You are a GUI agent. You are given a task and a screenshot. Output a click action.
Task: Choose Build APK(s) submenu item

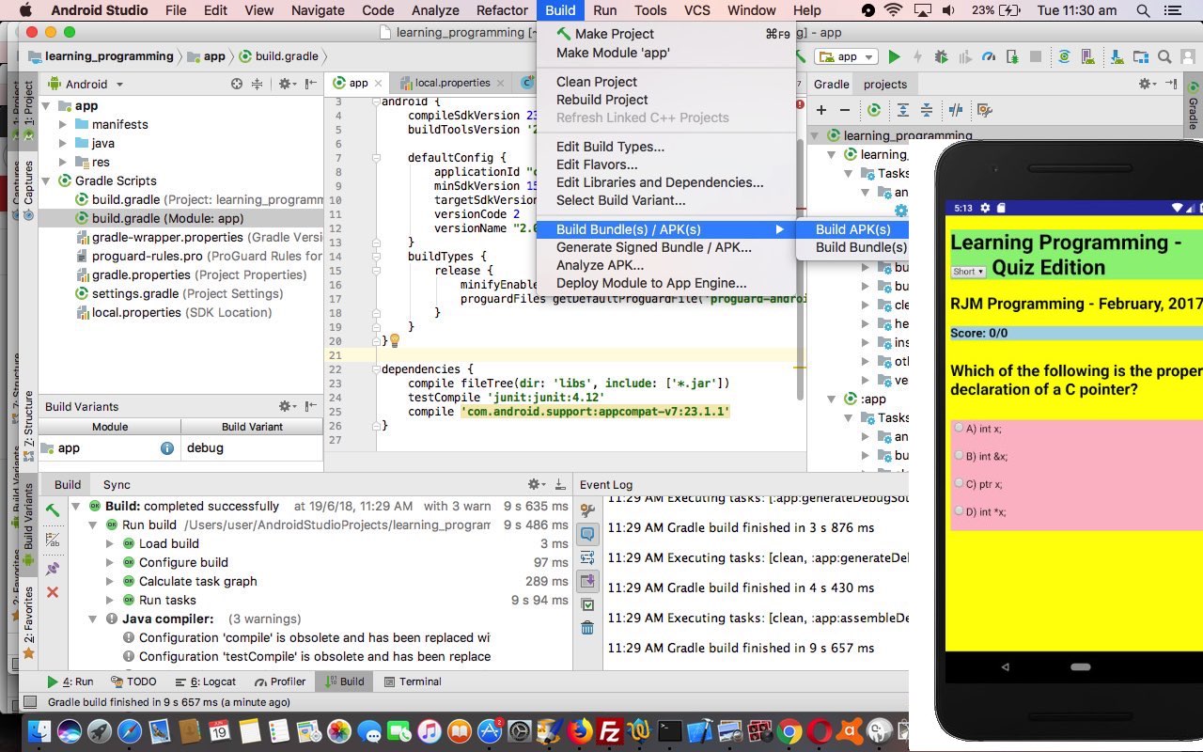point(852,229)
